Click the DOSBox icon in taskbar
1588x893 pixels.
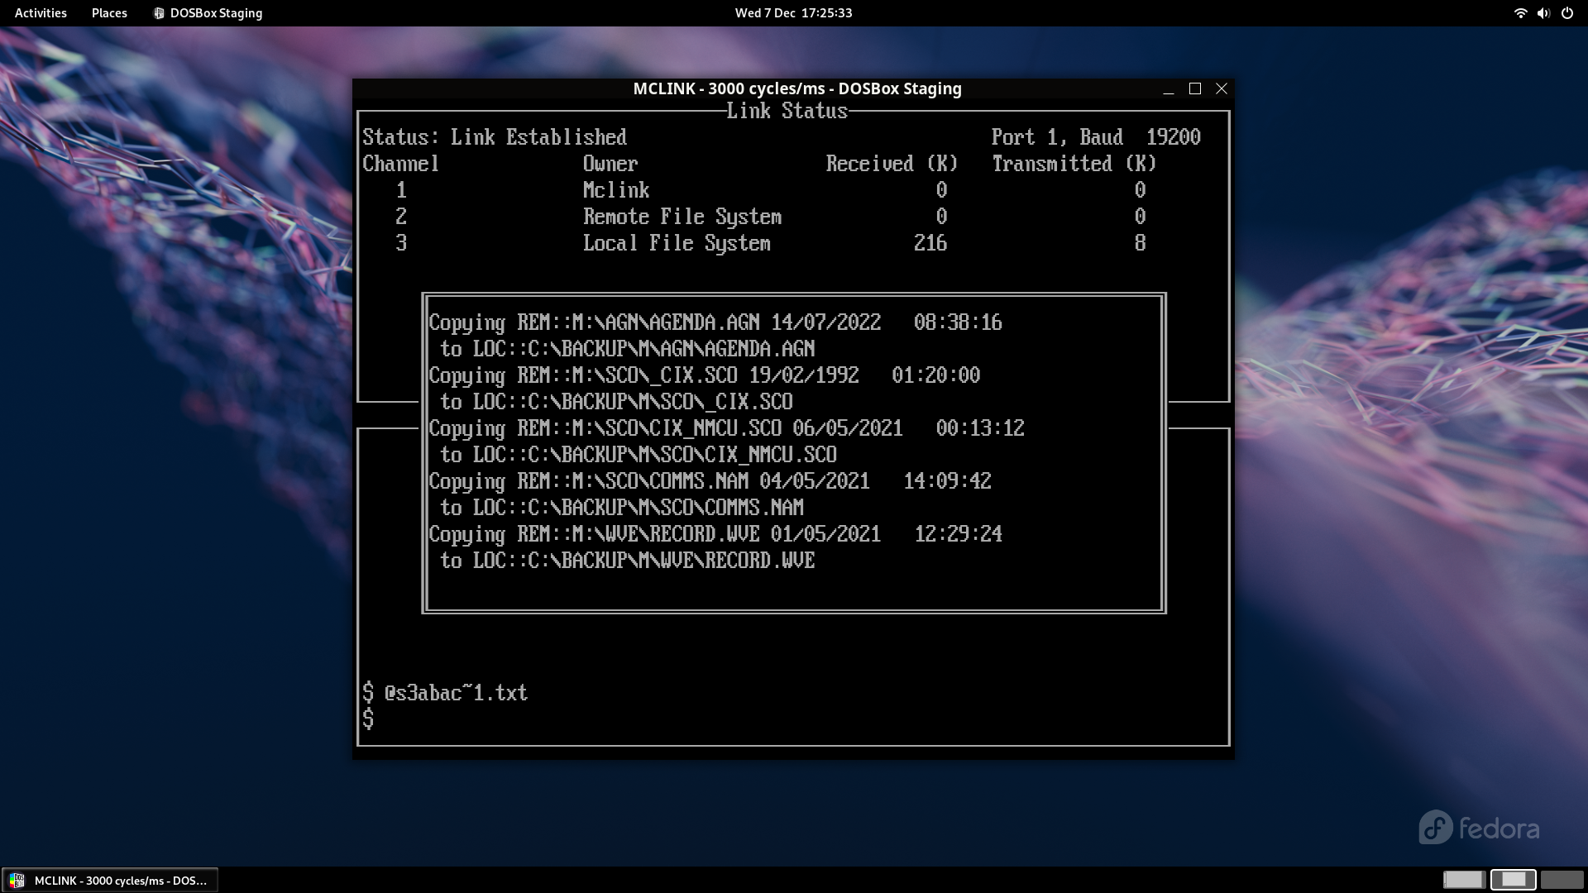click(17, 880)
